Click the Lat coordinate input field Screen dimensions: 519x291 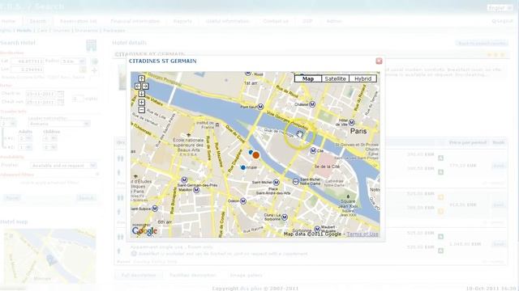coord(27,61)
